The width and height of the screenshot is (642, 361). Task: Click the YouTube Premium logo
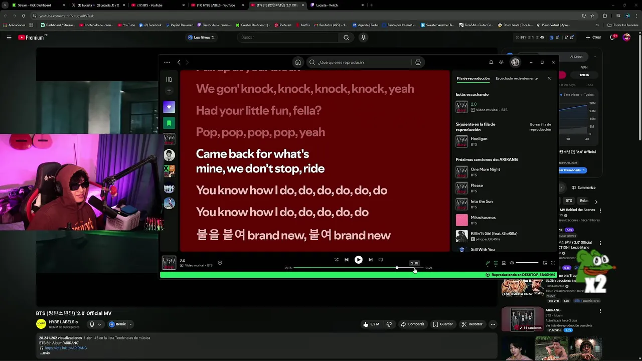click(31, 38)
